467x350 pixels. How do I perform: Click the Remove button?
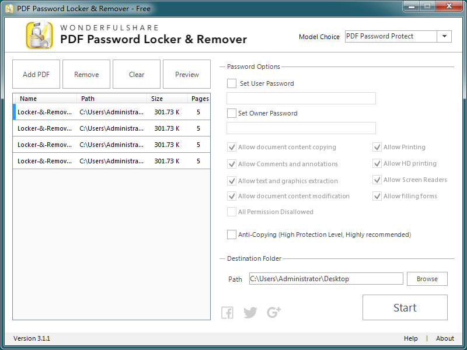(86, 74)
